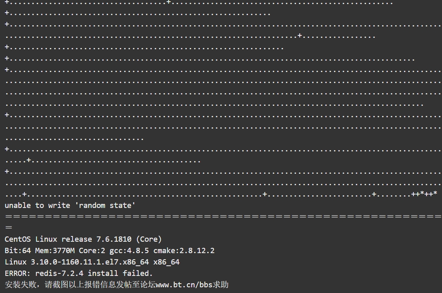The width and height of the screenshot is (442, 293).
Task: Click the long equals-sign separator line
Action: pyautogui.click(x=223, y=216)
